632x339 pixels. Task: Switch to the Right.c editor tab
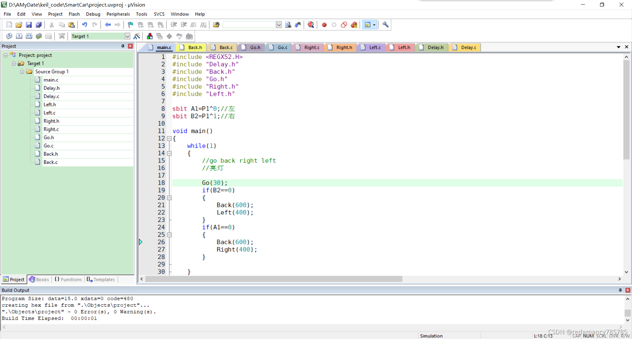point(308,47)
